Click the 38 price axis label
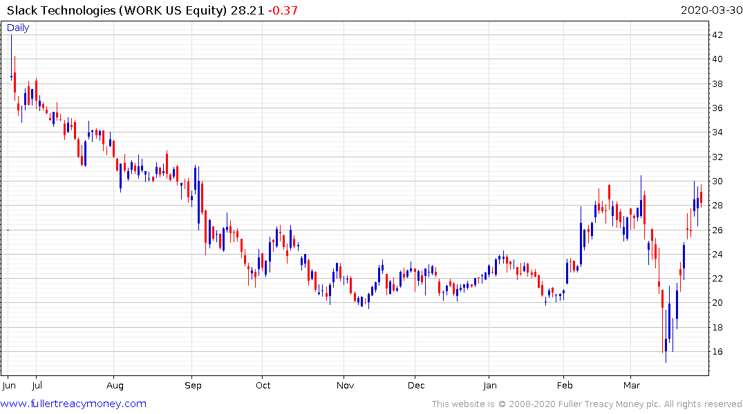The image size is (743, 414). [x=717, y=84]
